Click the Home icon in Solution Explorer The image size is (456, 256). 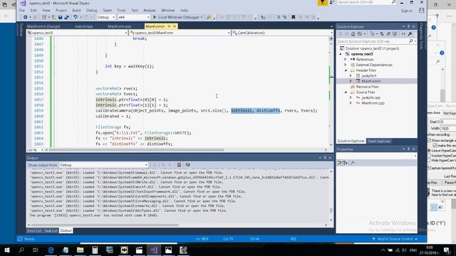[x=353, y=34]
